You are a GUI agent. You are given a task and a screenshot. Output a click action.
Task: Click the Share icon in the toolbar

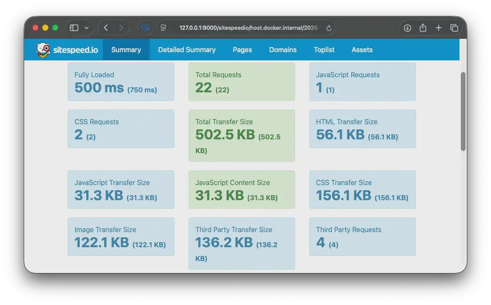coord(422,28)
